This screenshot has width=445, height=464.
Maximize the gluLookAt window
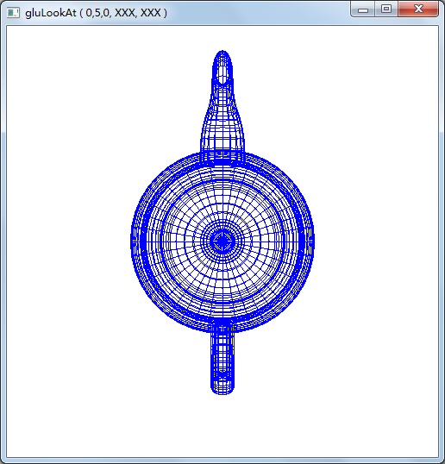point(386,9)
